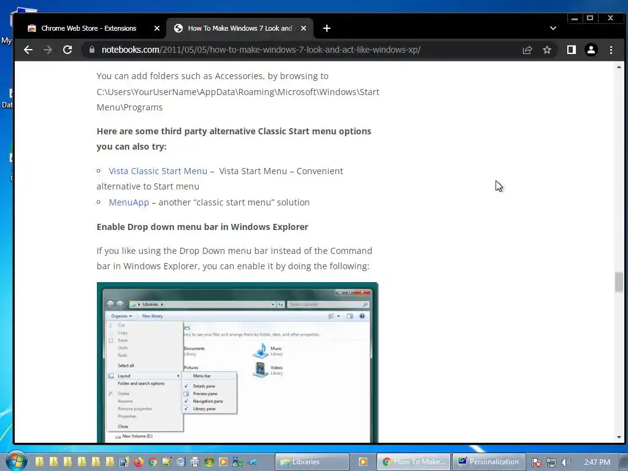Screen dimensions: 628x471
Task: Click the disabled forward navigation arrow
Action: pyautogui.click(x=48, y=50)
